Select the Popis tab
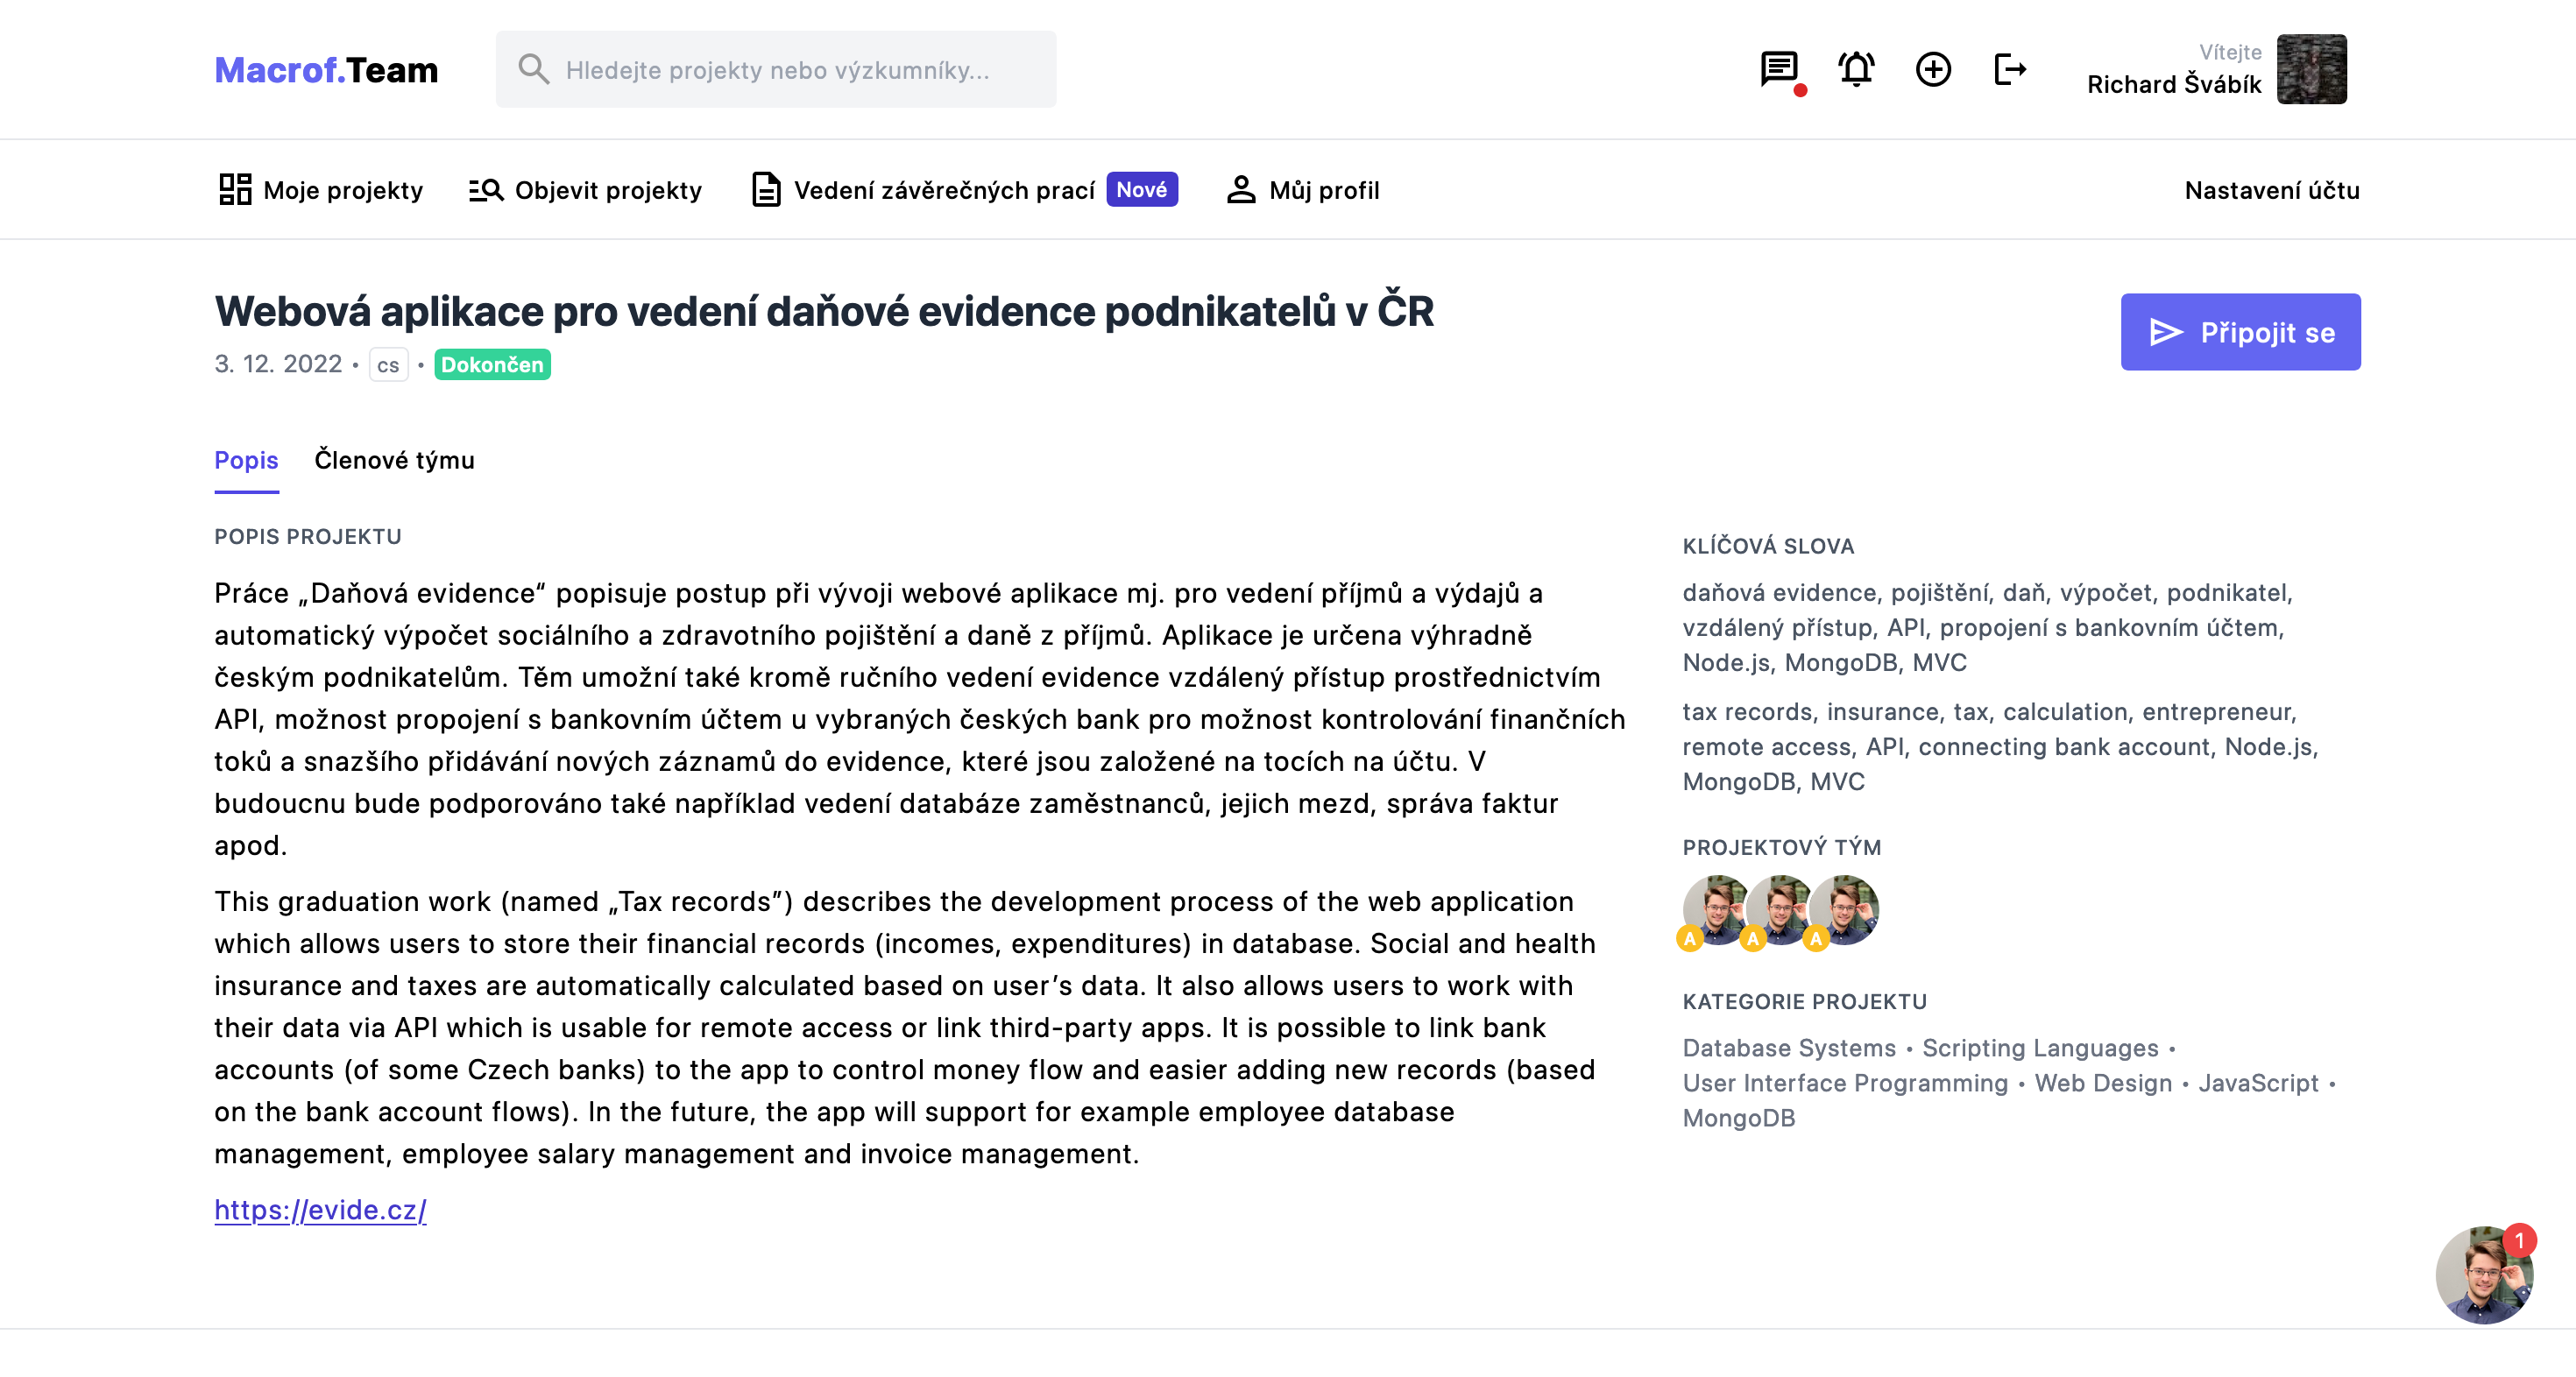The height and width of the screenshot is (1377, 2576). pyautogui.click(x=246, y=460)
